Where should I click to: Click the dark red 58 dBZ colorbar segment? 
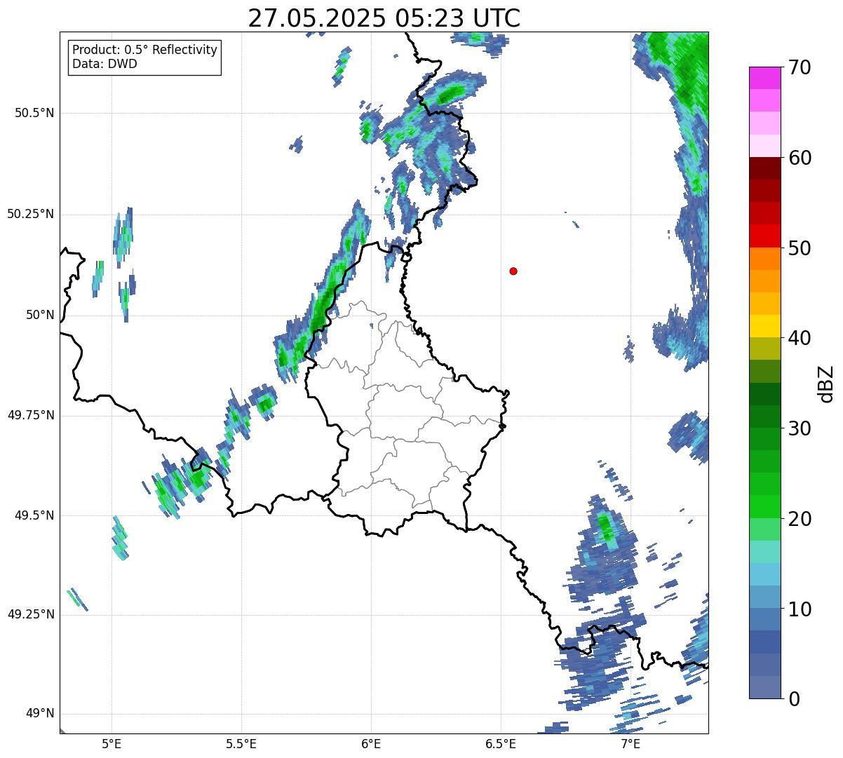[765, 168]
